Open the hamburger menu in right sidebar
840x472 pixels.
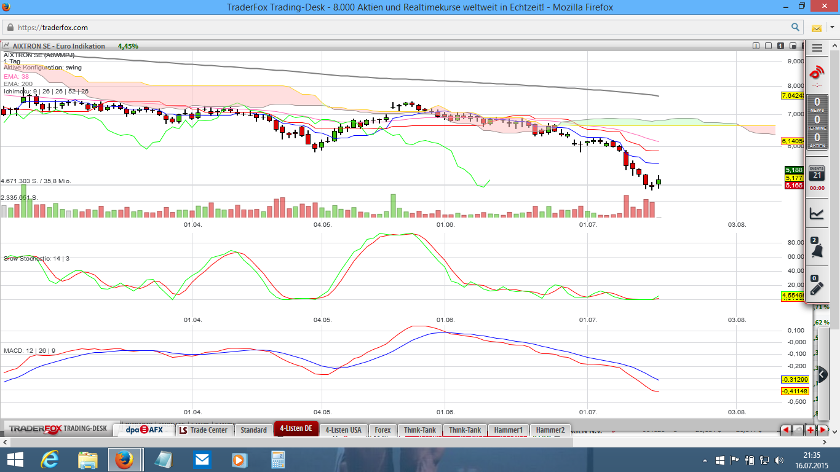(817, 48)
